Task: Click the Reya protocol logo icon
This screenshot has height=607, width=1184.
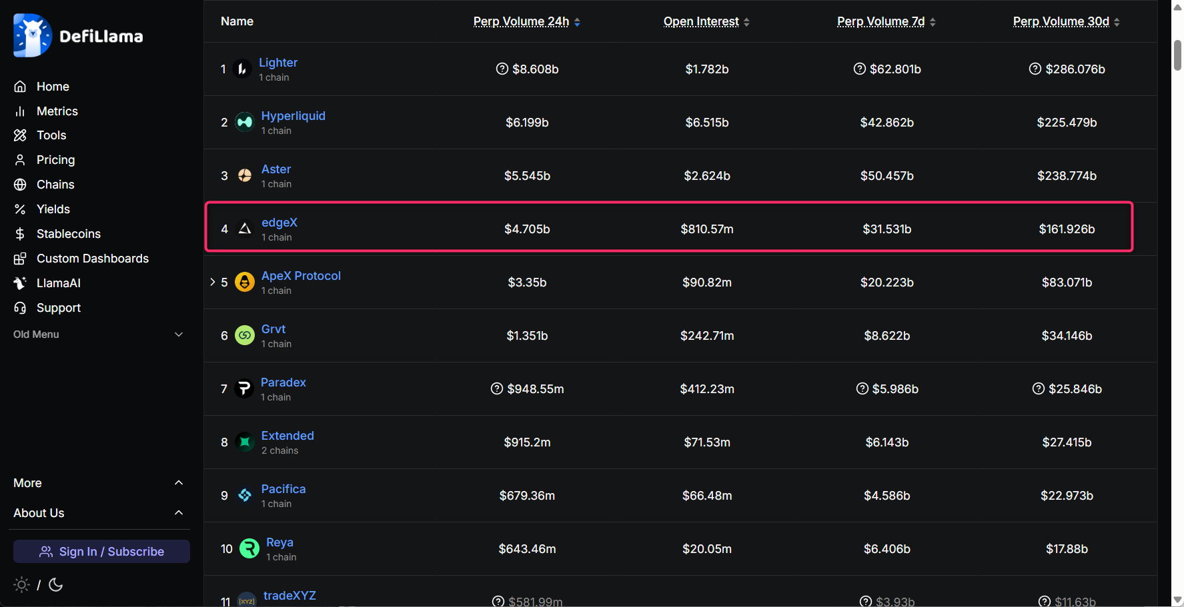Action: click(x=249, y=548)
